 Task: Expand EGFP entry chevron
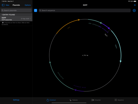click(30, 19)
